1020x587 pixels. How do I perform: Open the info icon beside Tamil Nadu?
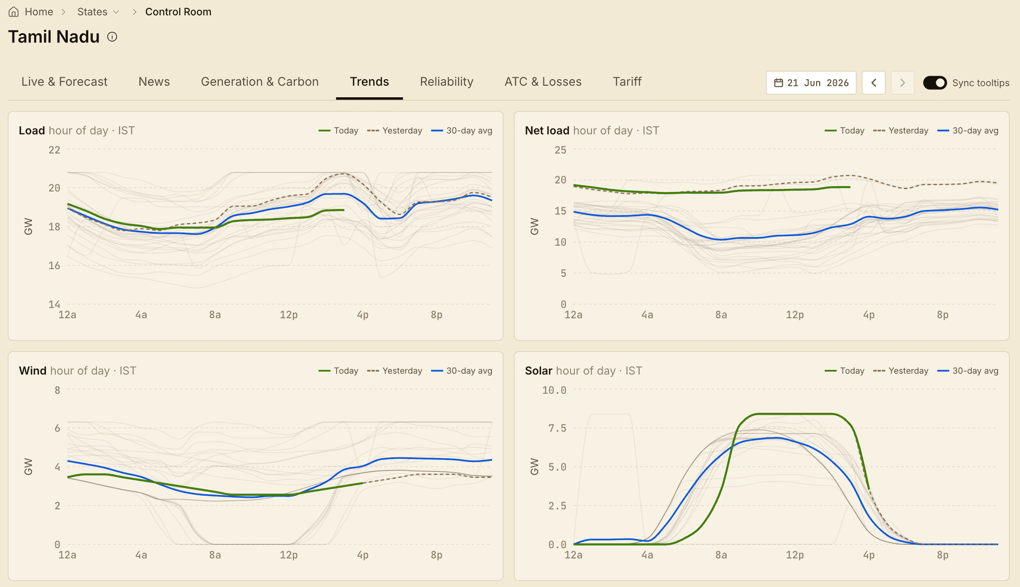(x=113, y=37)
